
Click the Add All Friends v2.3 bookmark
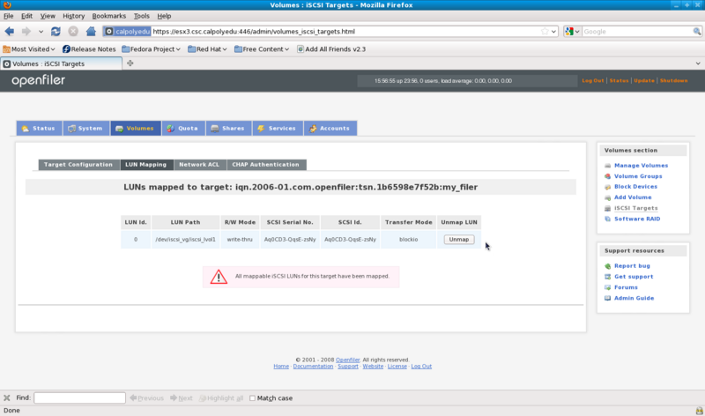[331, 49]
